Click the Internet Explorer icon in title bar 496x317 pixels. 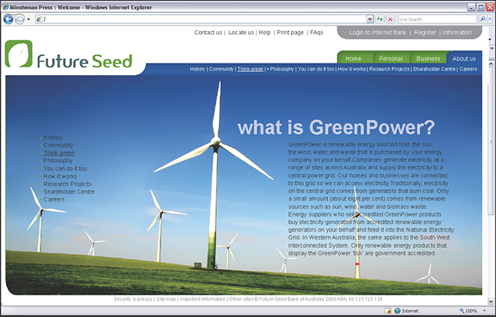pos(5,7)
